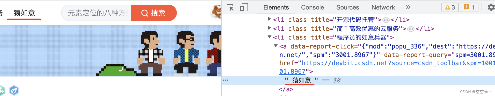Open the issues badge showing 1
Viewport: 495px width, 96px height.
[x=469, y=7]
